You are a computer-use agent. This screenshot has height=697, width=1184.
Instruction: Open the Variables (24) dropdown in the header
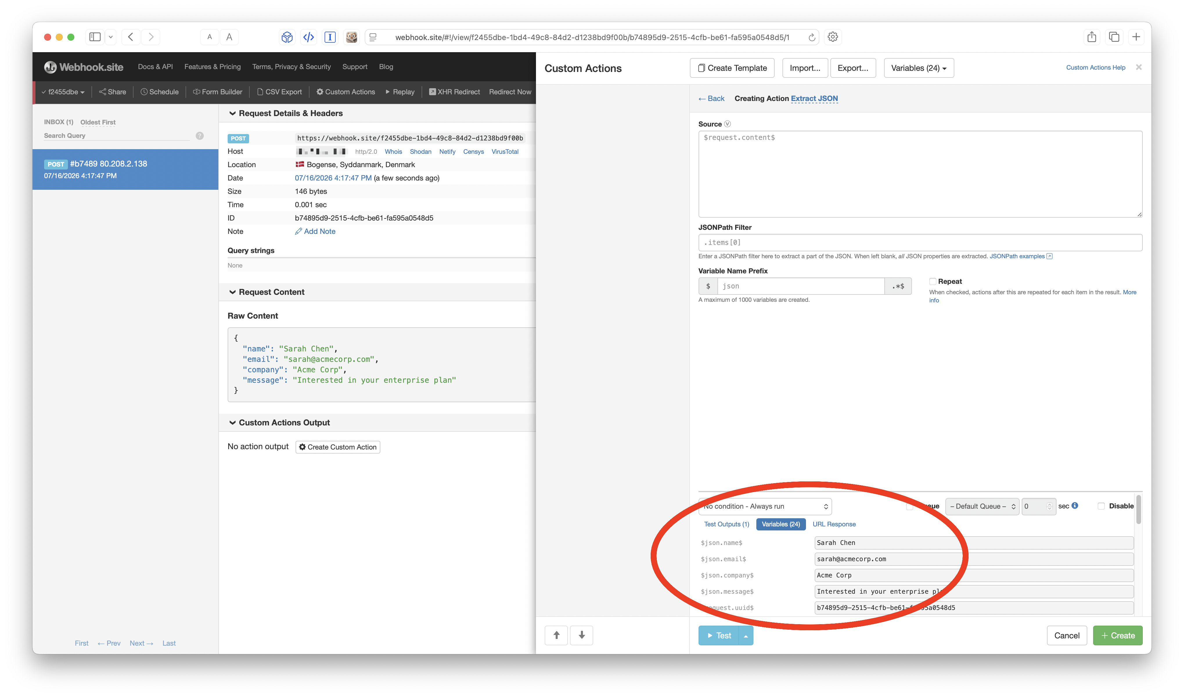919,68
